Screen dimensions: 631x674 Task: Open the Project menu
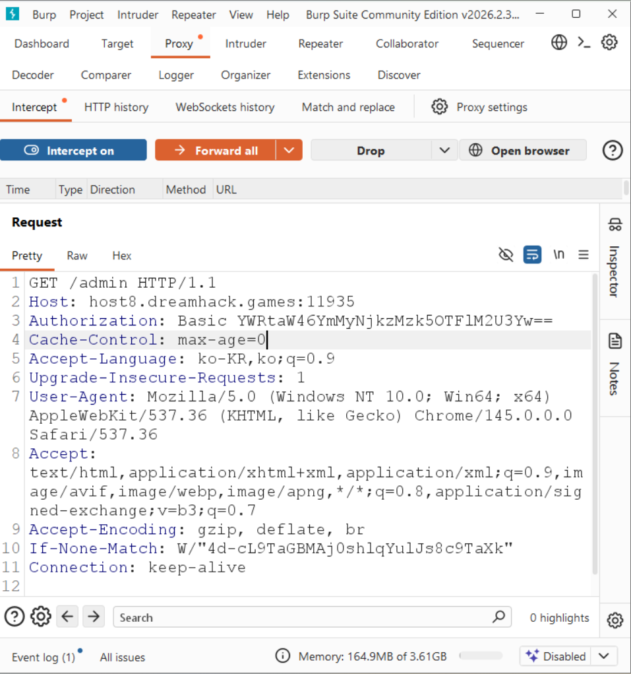click(87, 15)
